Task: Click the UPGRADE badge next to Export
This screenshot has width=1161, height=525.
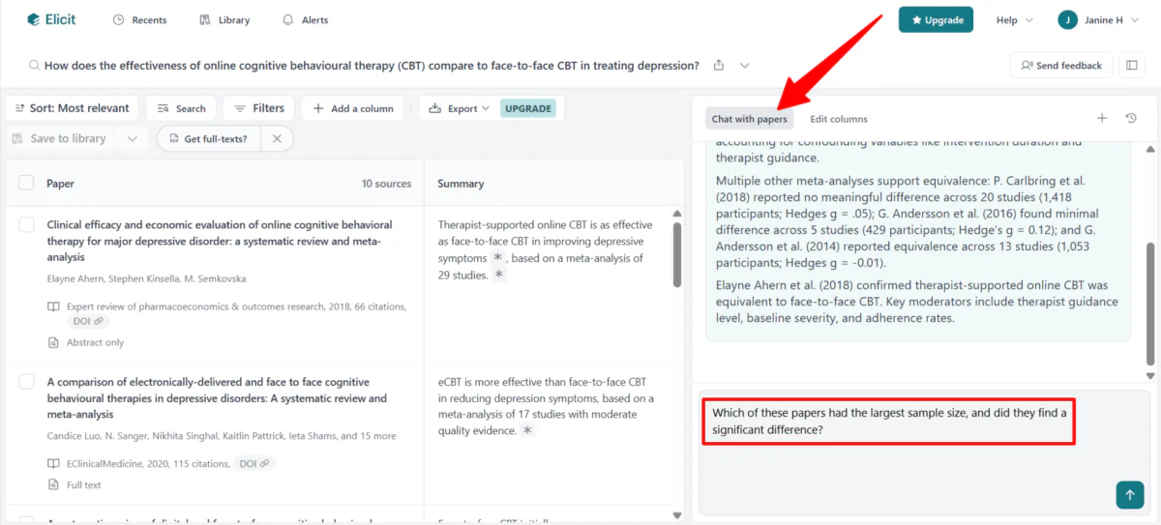Action: pos(528,108)
